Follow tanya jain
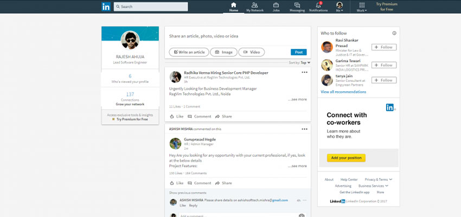 (384, 80)
